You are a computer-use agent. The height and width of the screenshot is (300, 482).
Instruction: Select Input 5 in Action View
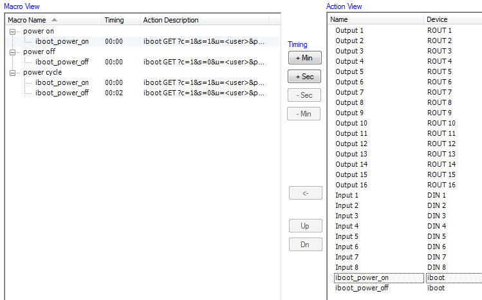347,236
